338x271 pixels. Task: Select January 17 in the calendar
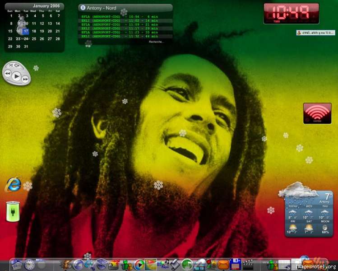coord(26,31)
